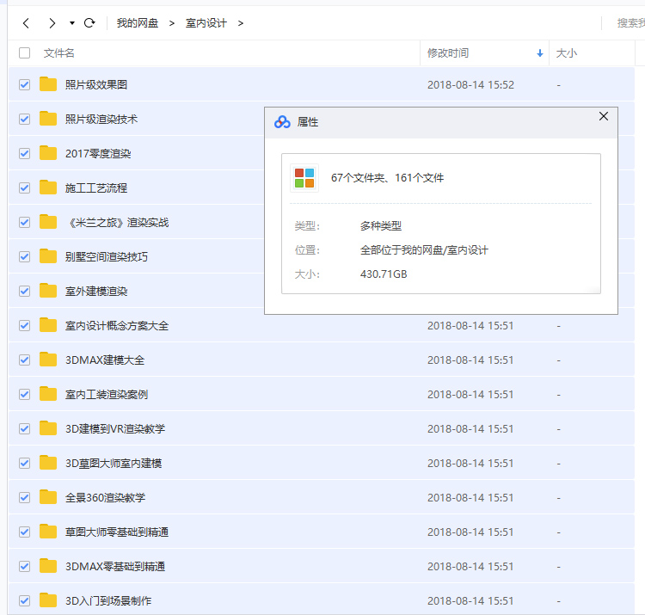Uncheck the 全景360渲染教学 checkbox
The width and height of the screenshot is (645, 615).
[x=24, y=498]
